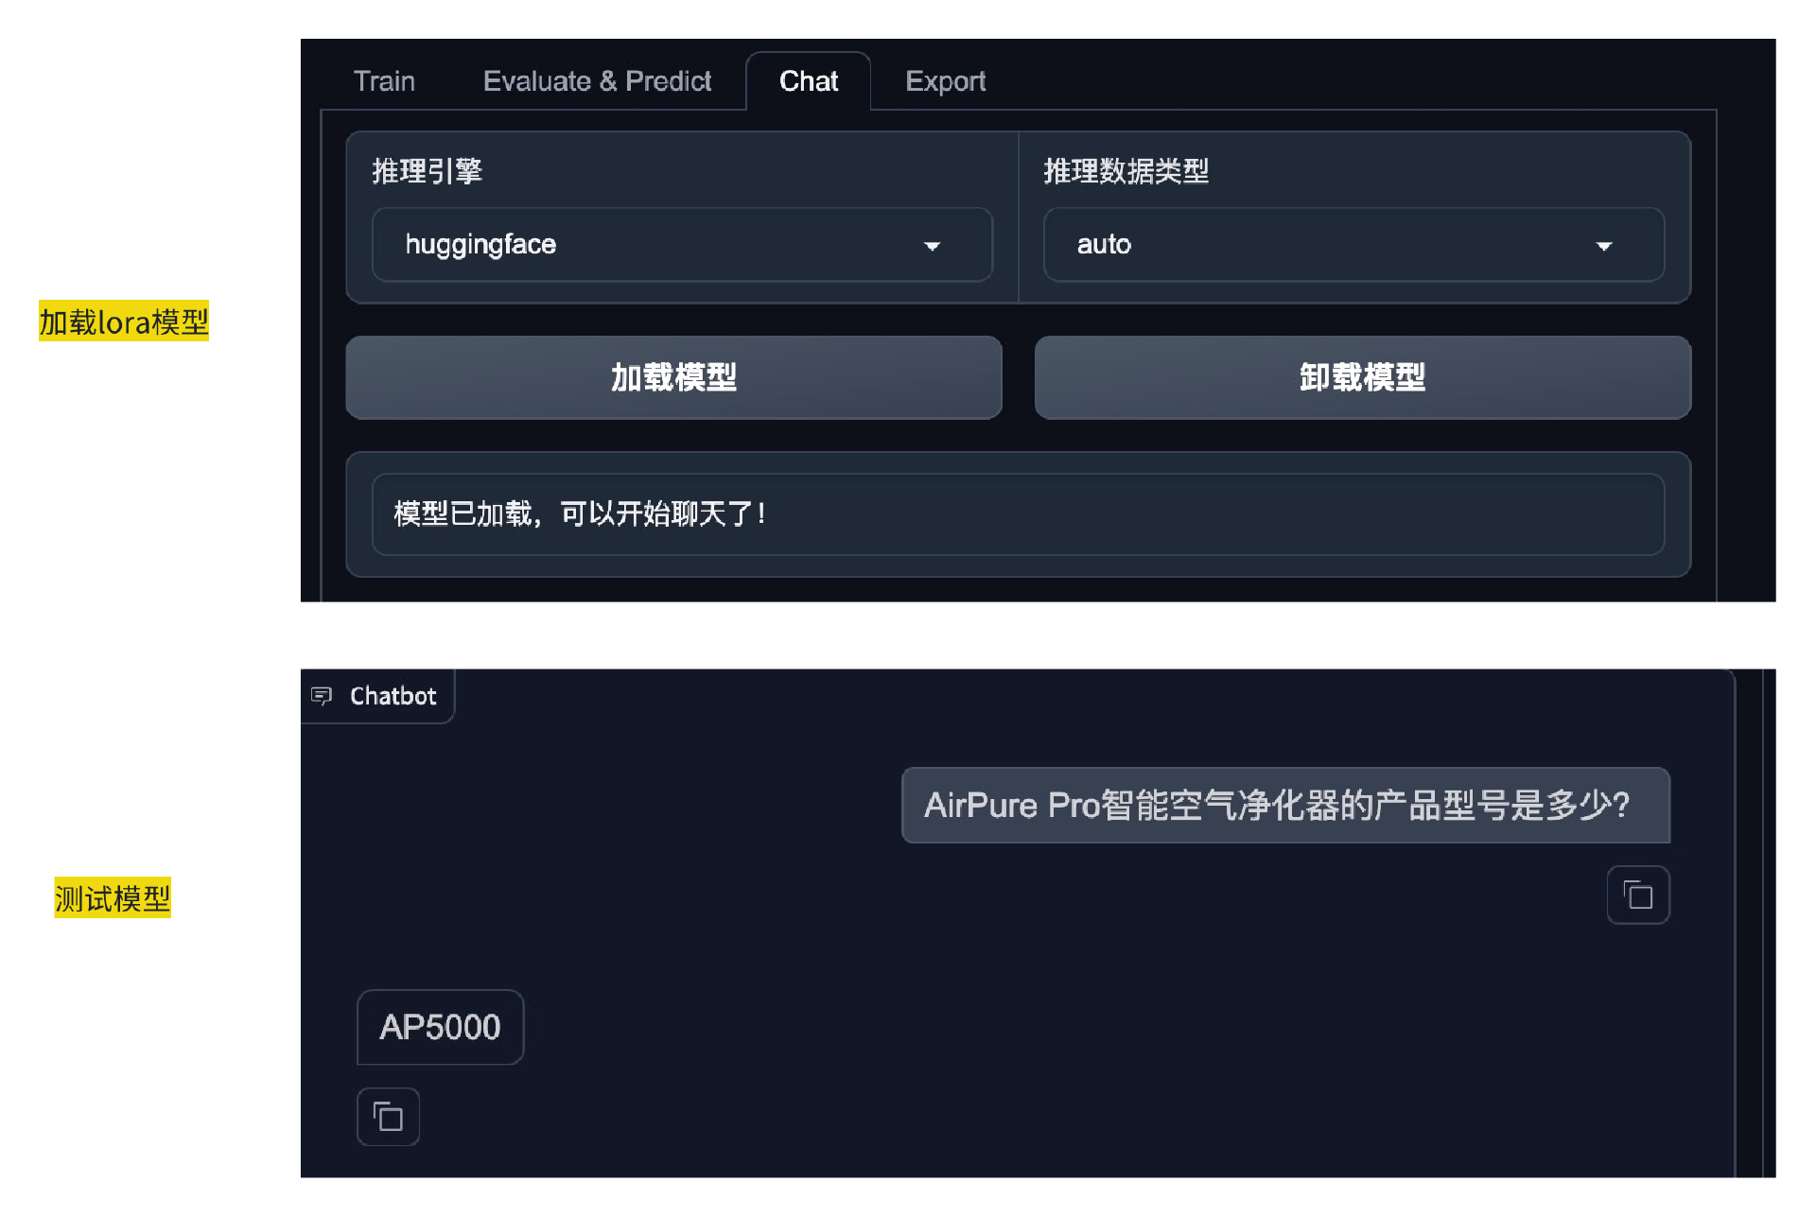Copy the AP5000 bot reply
Viewport: 1816px width, 1217px height.
pyautogui.click(x=388, y=1117)
